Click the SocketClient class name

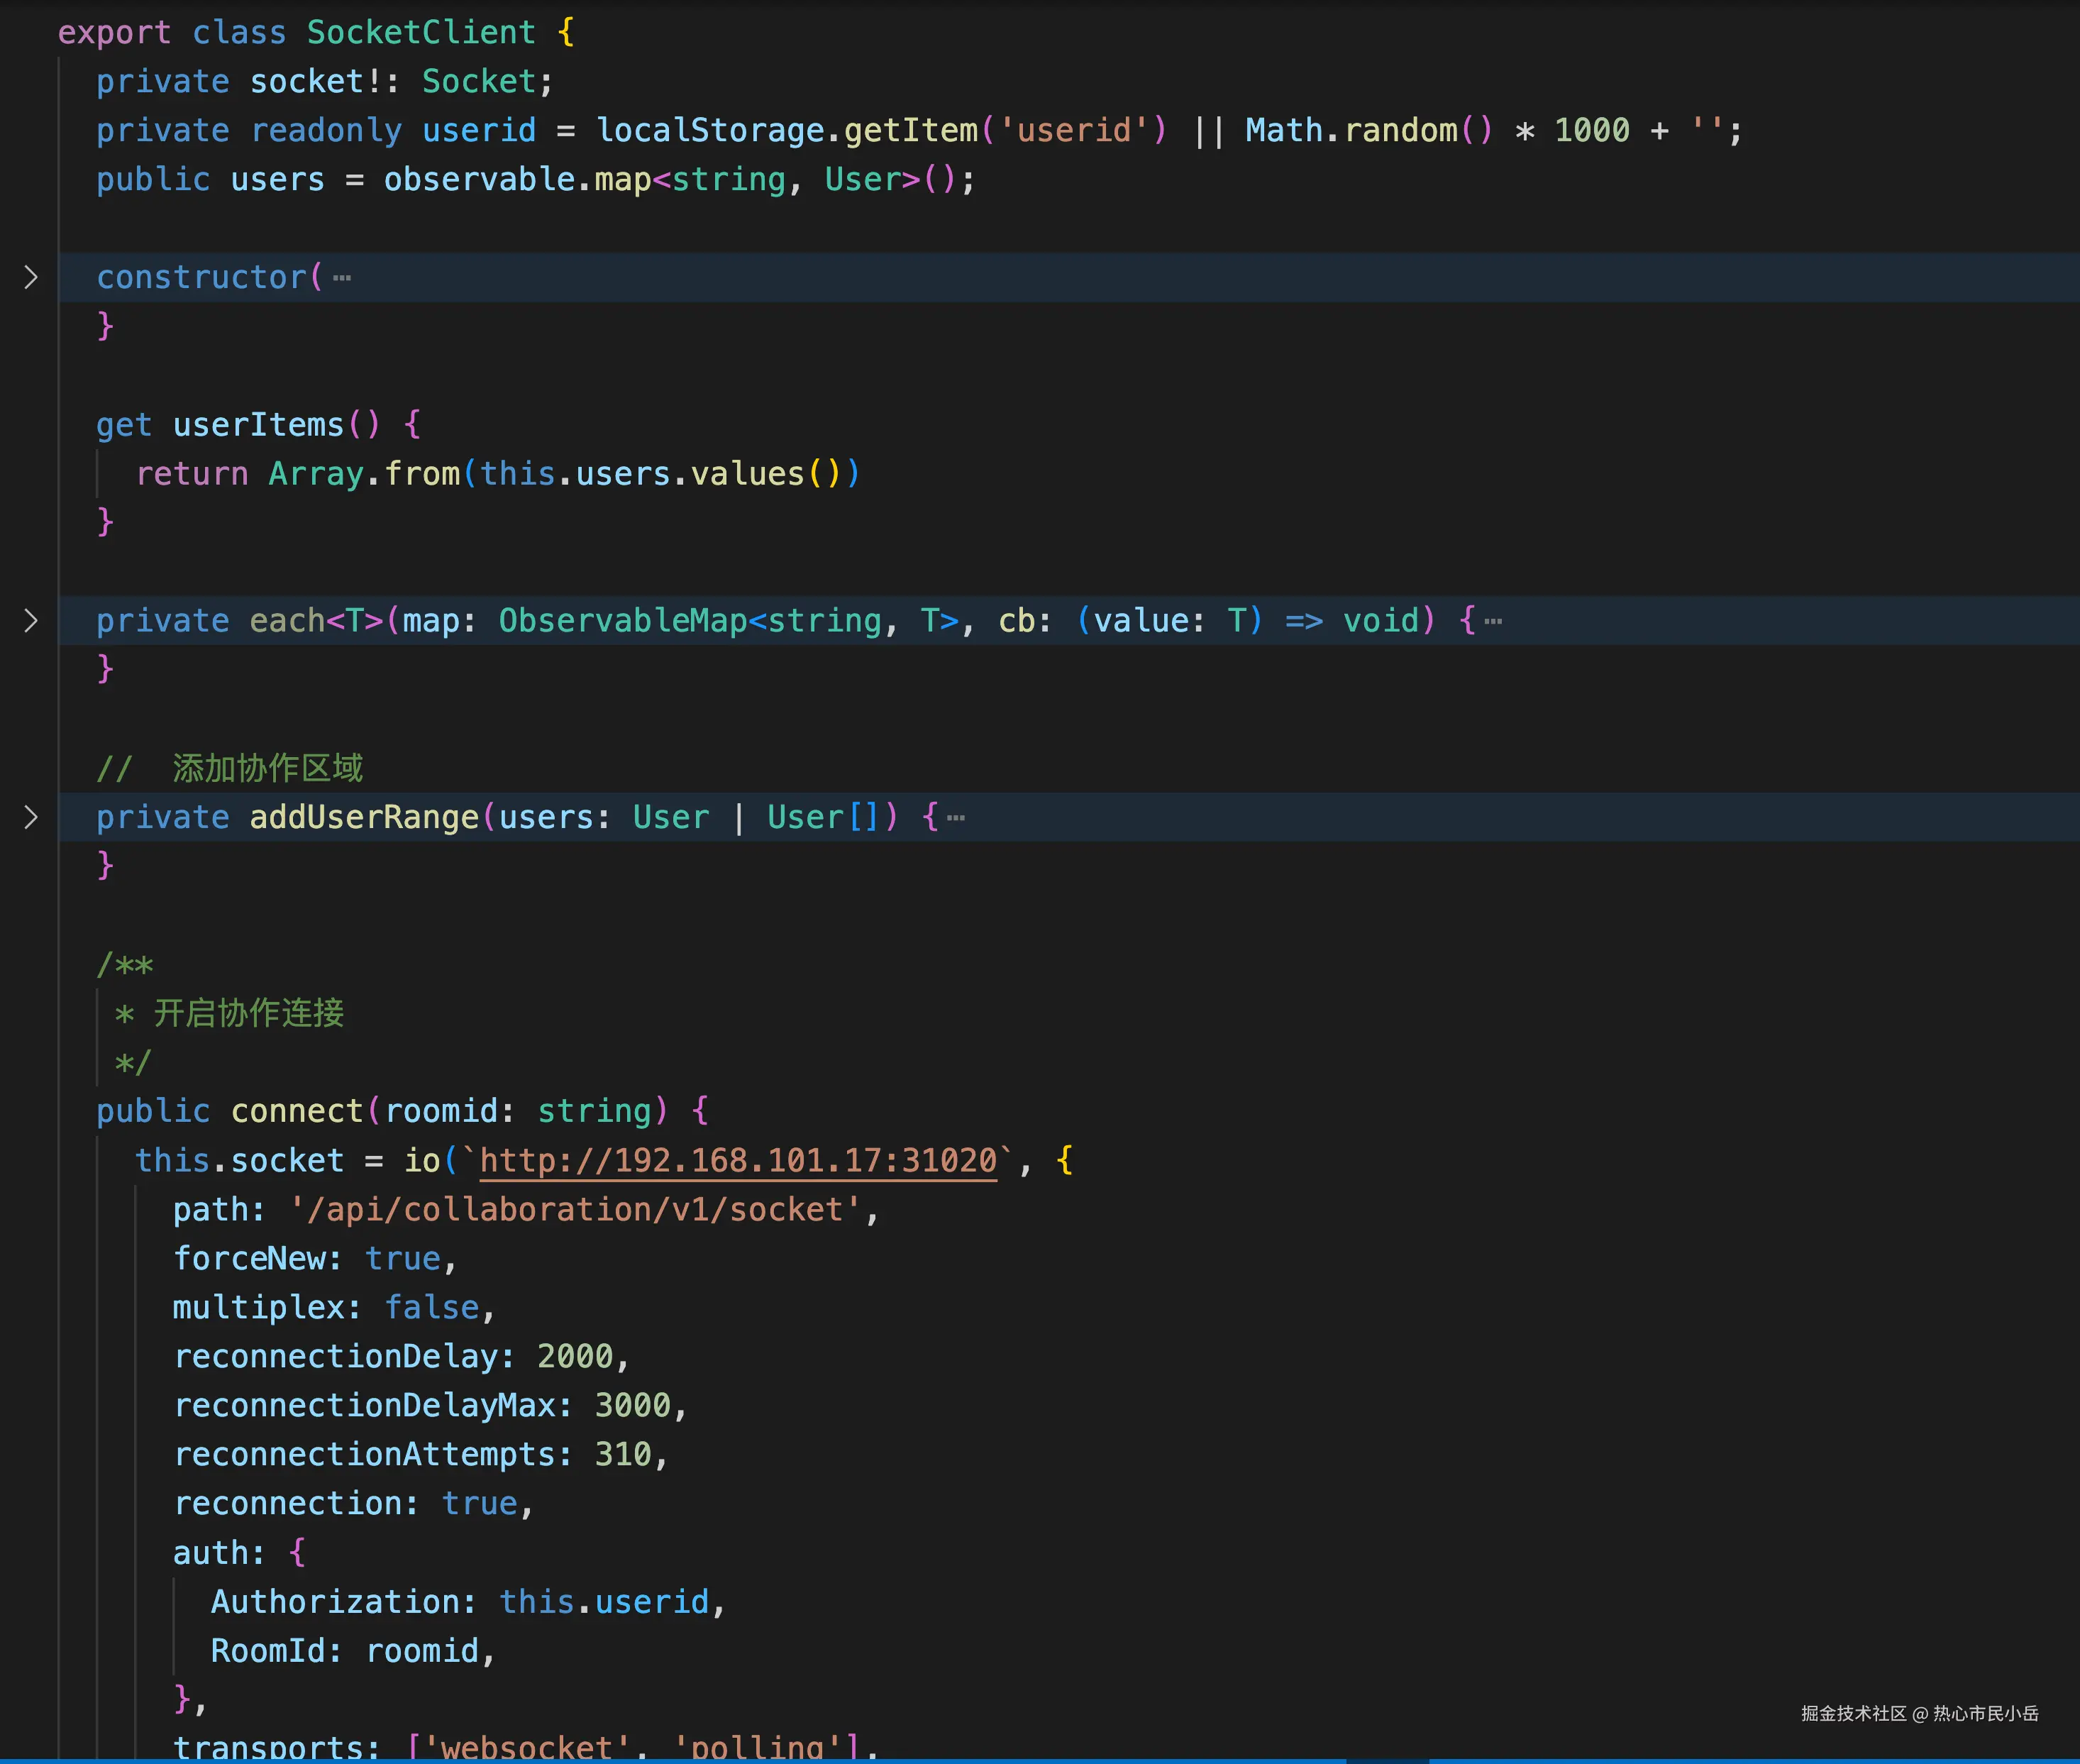coord(421,32)
